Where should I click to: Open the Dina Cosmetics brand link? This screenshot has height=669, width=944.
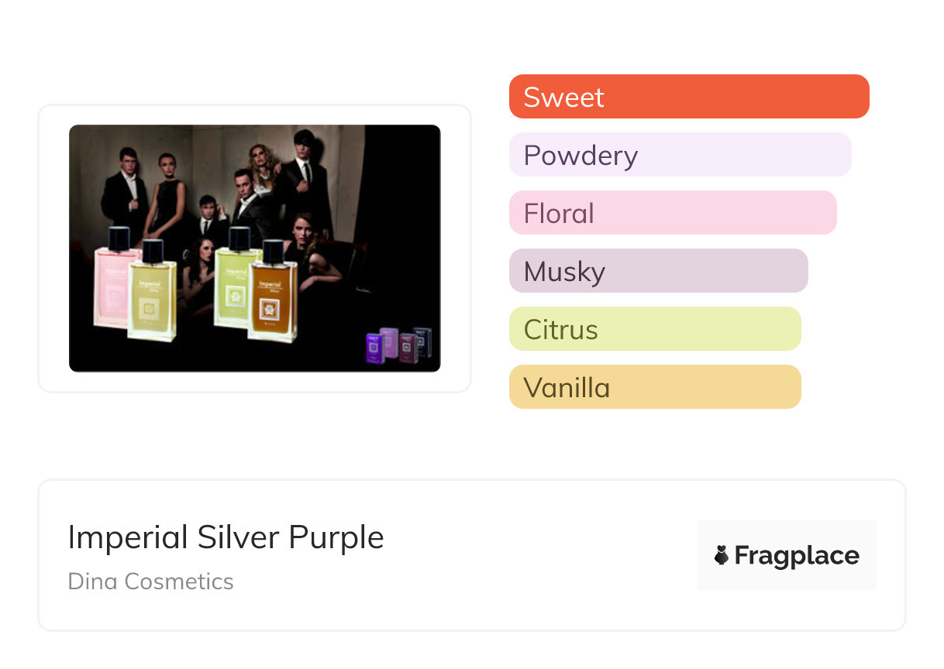tap(150, 582)
